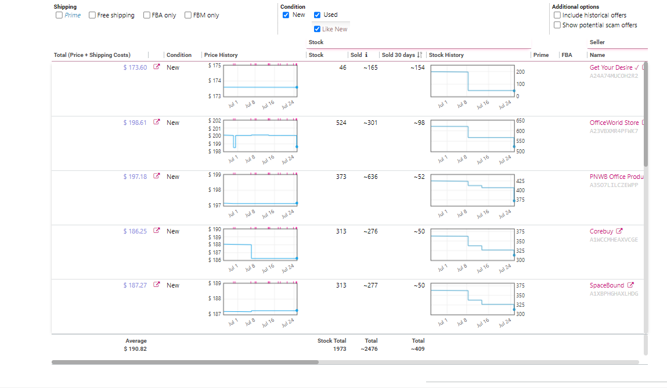The width and height of the screenshot is (667, 388).
Task: Sort offers by Stock column header
Action: click(x=316, y=55)
